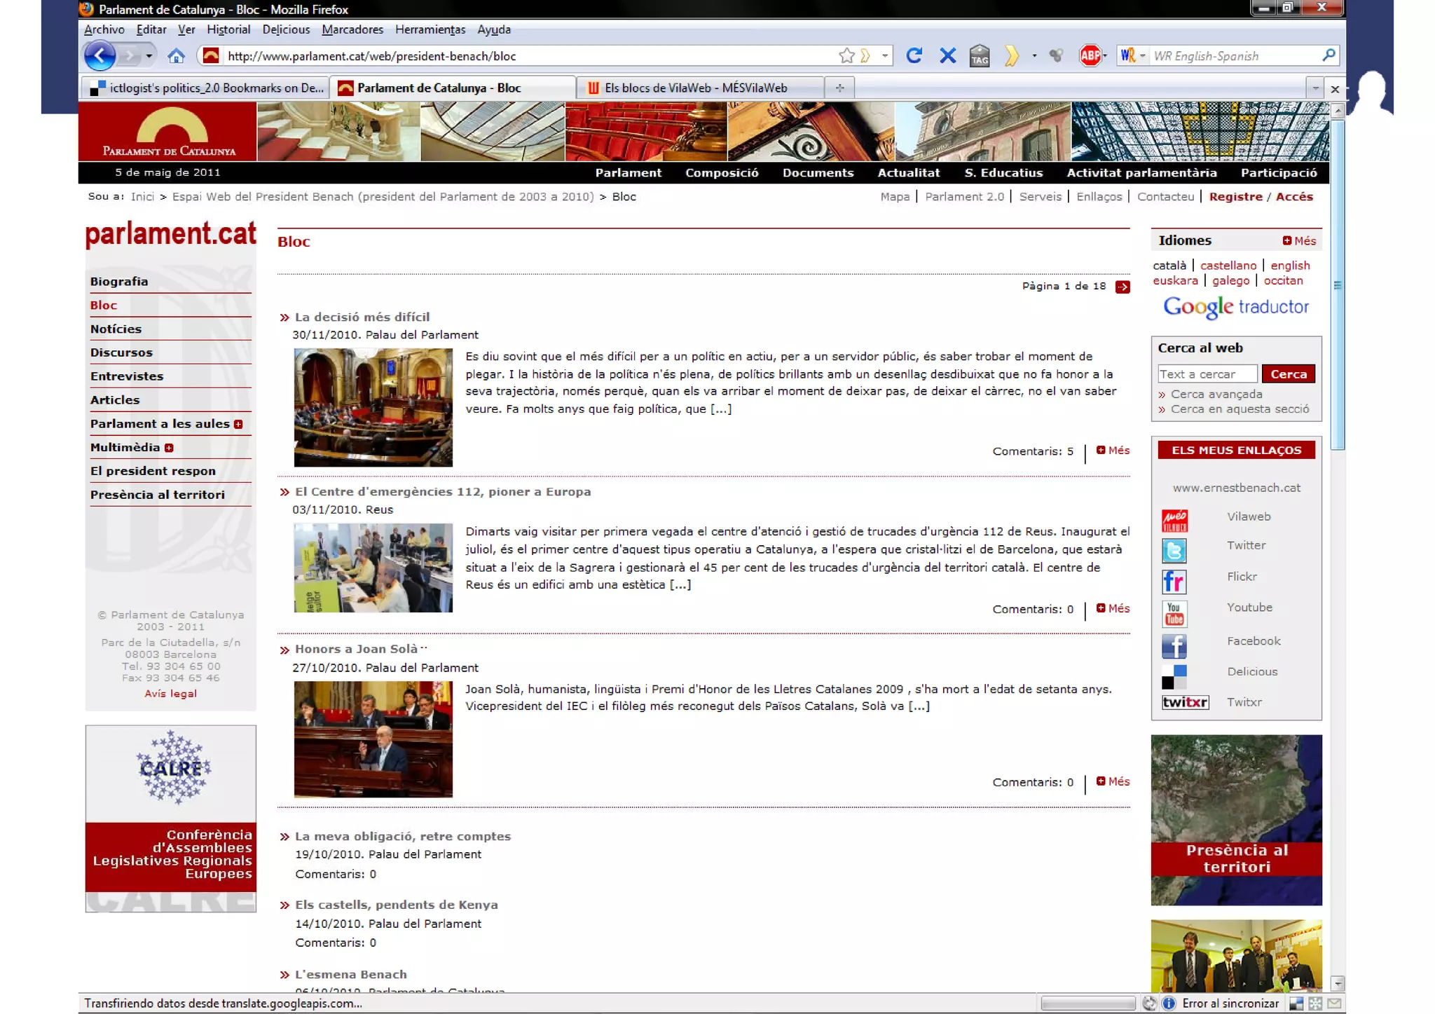Click the info sync error icon
Screen dimensions: 1435x1014
point(1169,1003)
